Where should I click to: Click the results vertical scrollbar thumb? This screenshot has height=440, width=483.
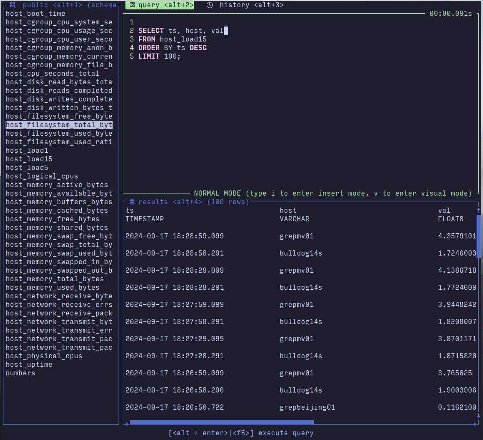[478, 237]
